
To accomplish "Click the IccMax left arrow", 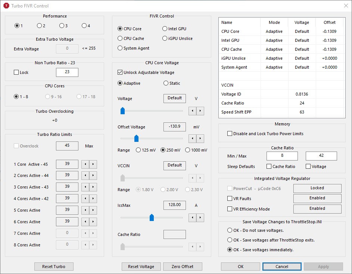I will [x=192, y=218].
